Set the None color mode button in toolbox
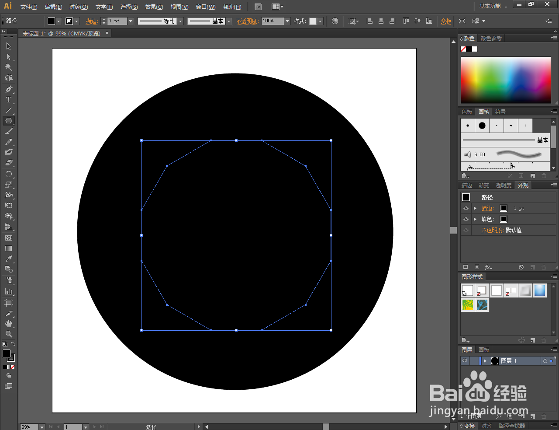559x430 pixels. pyautogui.click(x=13, y=367)
